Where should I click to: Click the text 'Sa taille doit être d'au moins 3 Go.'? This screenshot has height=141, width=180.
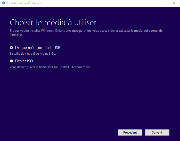coord(33,54)
